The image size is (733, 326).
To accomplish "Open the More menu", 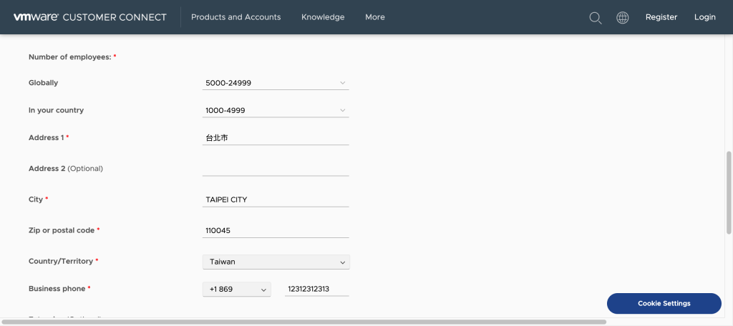I will coord(375,17).
